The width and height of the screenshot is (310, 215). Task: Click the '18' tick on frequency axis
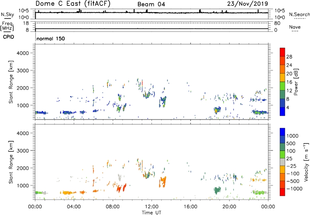pyautogui.click(x=26, y=23)
